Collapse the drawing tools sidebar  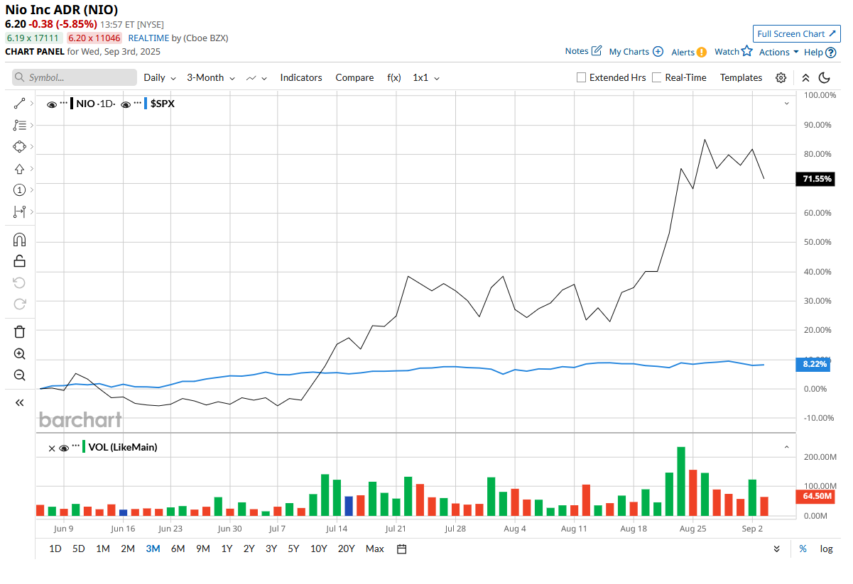coord(19,403)
